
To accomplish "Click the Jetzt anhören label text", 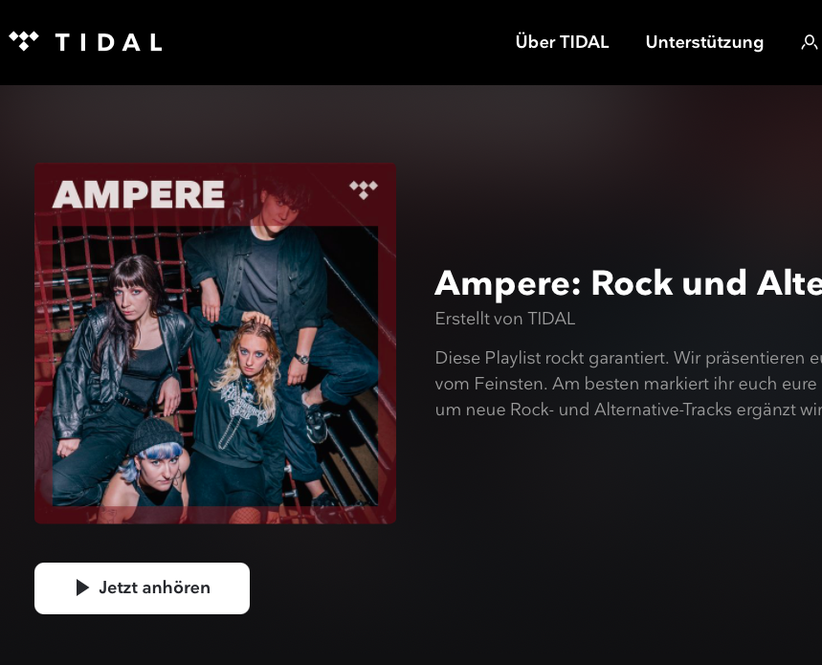I will pyautogui.click(x=155, y=587).
